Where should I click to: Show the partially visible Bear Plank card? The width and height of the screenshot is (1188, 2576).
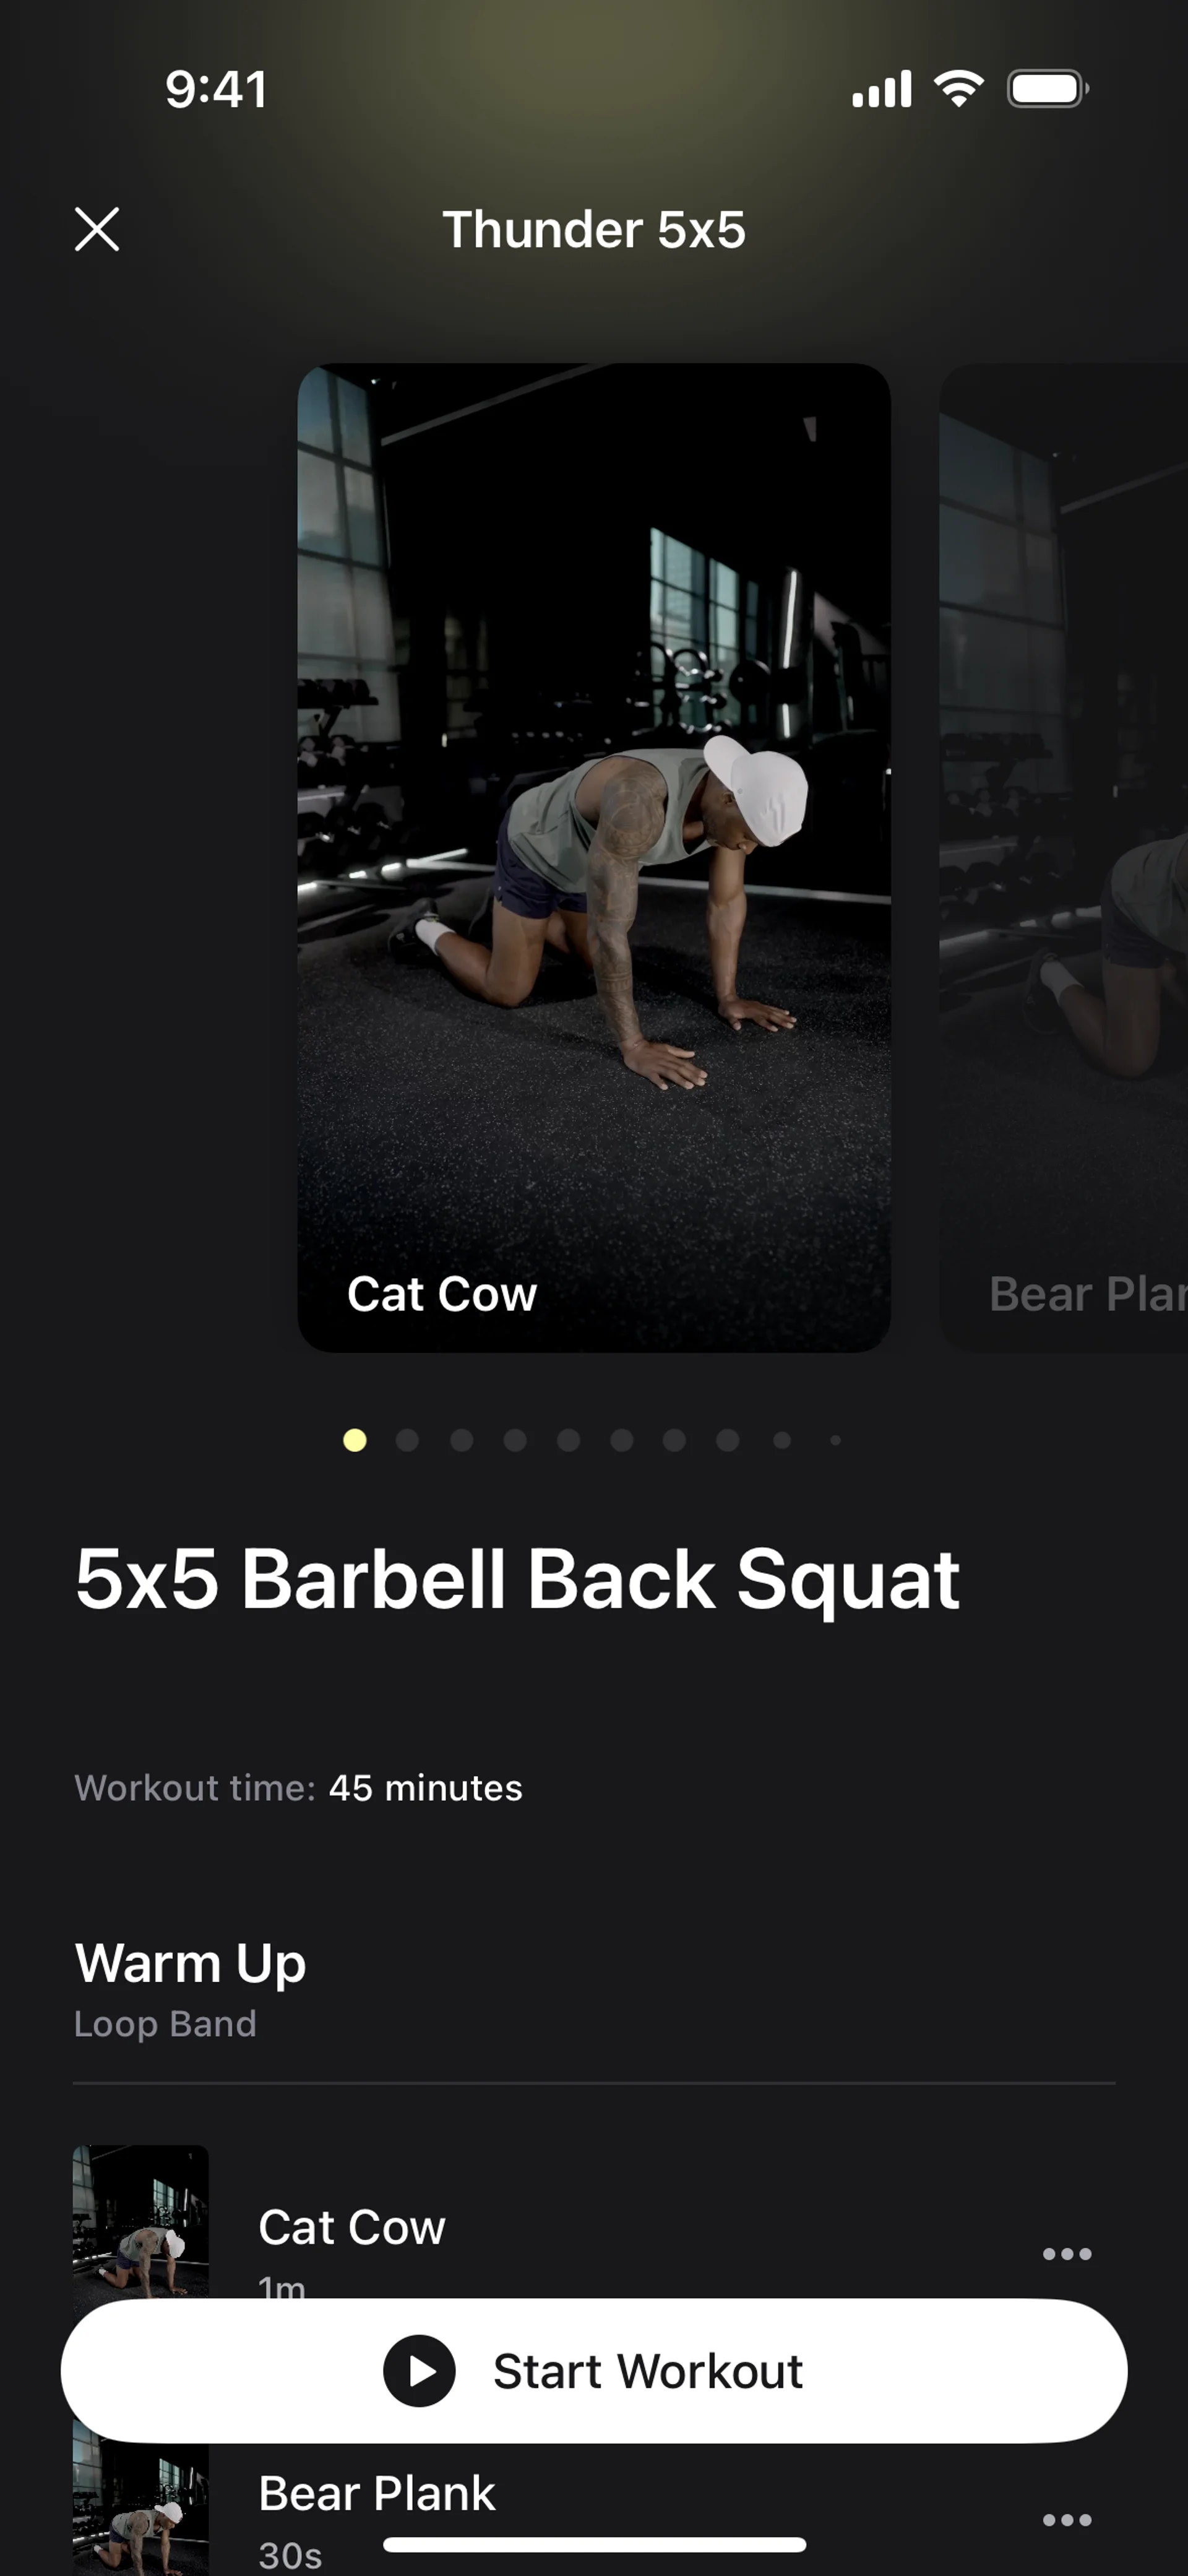[1063, 857]
